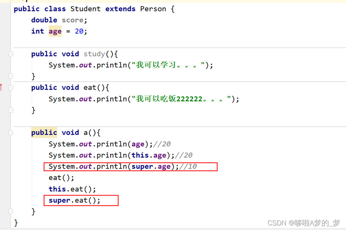
Task: Click the int keyword
Action: coord(37,31)
